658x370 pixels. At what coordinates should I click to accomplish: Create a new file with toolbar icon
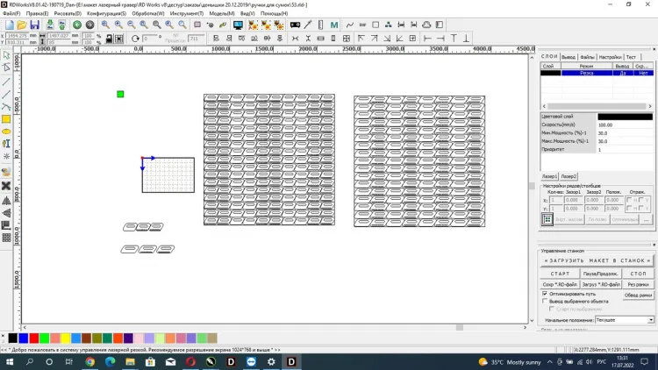tap(10, 25)
